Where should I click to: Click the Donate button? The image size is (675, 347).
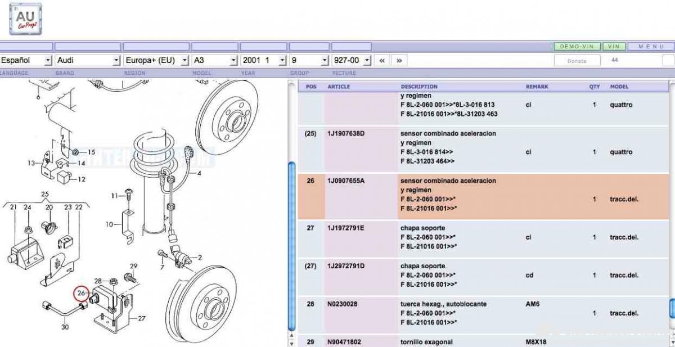click(577, 61)
